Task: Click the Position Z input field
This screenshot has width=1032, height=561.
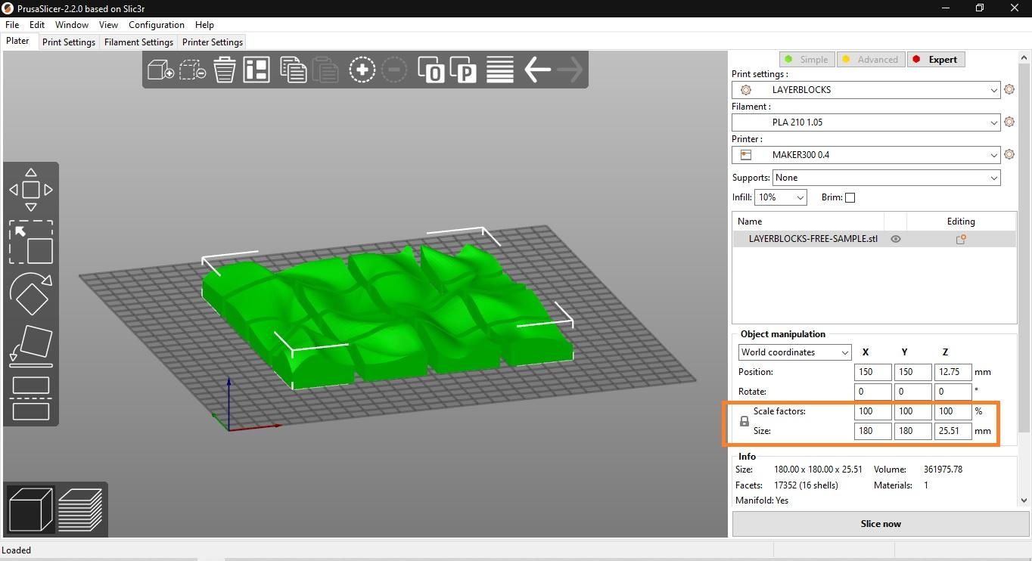Action: point(953,372)
